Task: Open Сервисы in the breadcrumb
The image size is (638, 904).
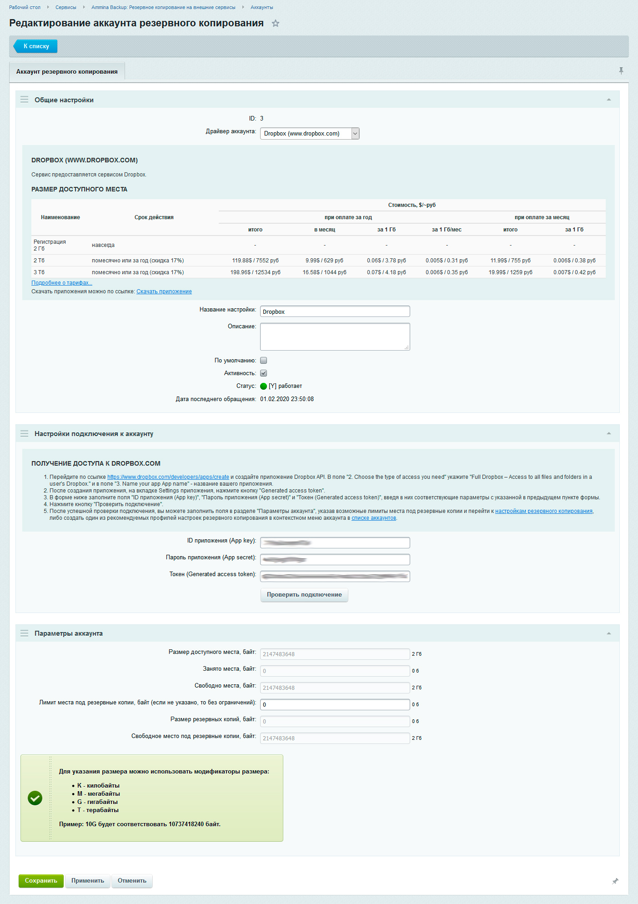Action: coord(65,7)
